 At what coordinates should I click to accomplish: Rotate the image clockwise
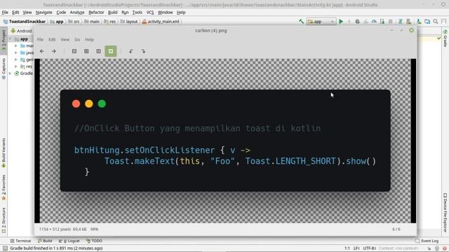[x=143, y=51]
